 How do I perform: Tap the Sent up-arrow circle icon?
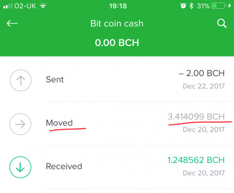(20, 80)
